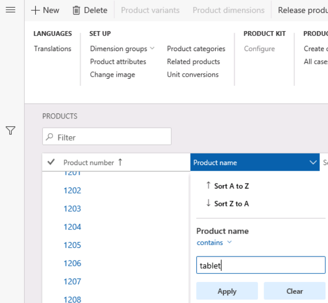Open the Product name column dropdown chevron
Screen dimensions: 328x303
tap(313, 162)
